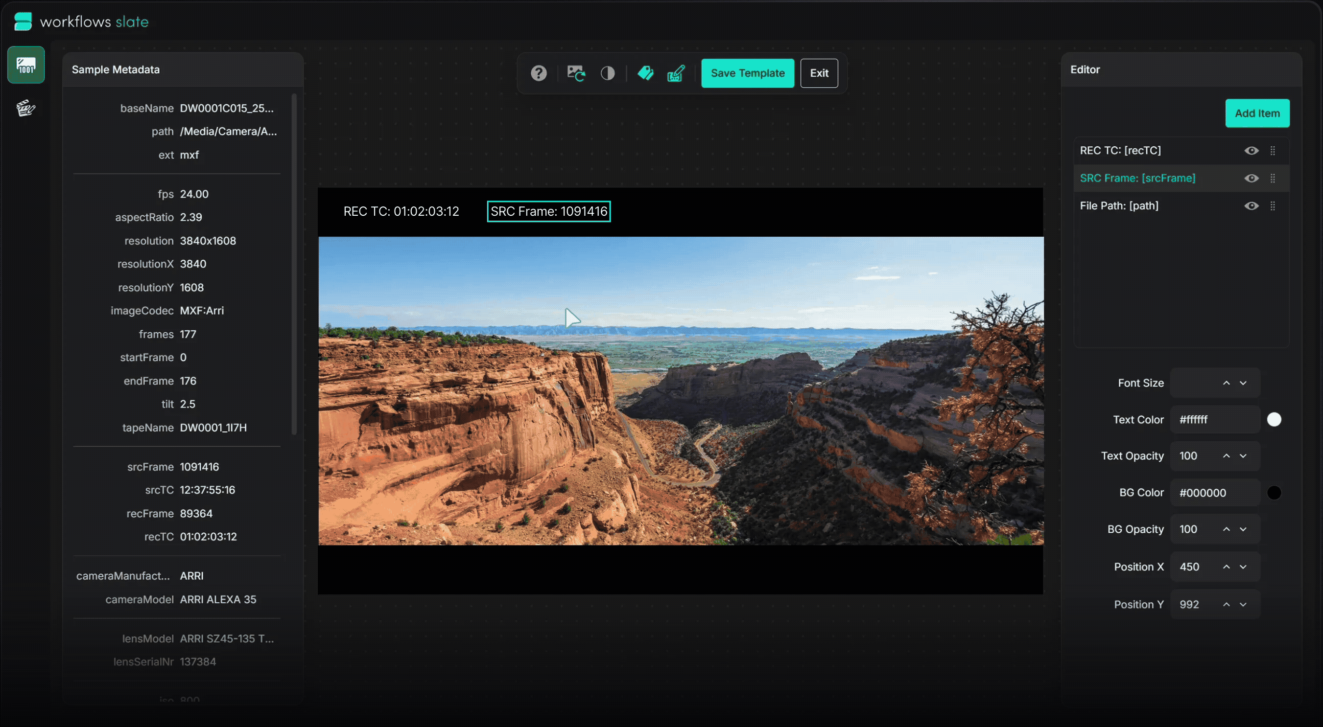Hide the File Path item
Screen dimensions: 1323x727
(x=1251, y=206)
